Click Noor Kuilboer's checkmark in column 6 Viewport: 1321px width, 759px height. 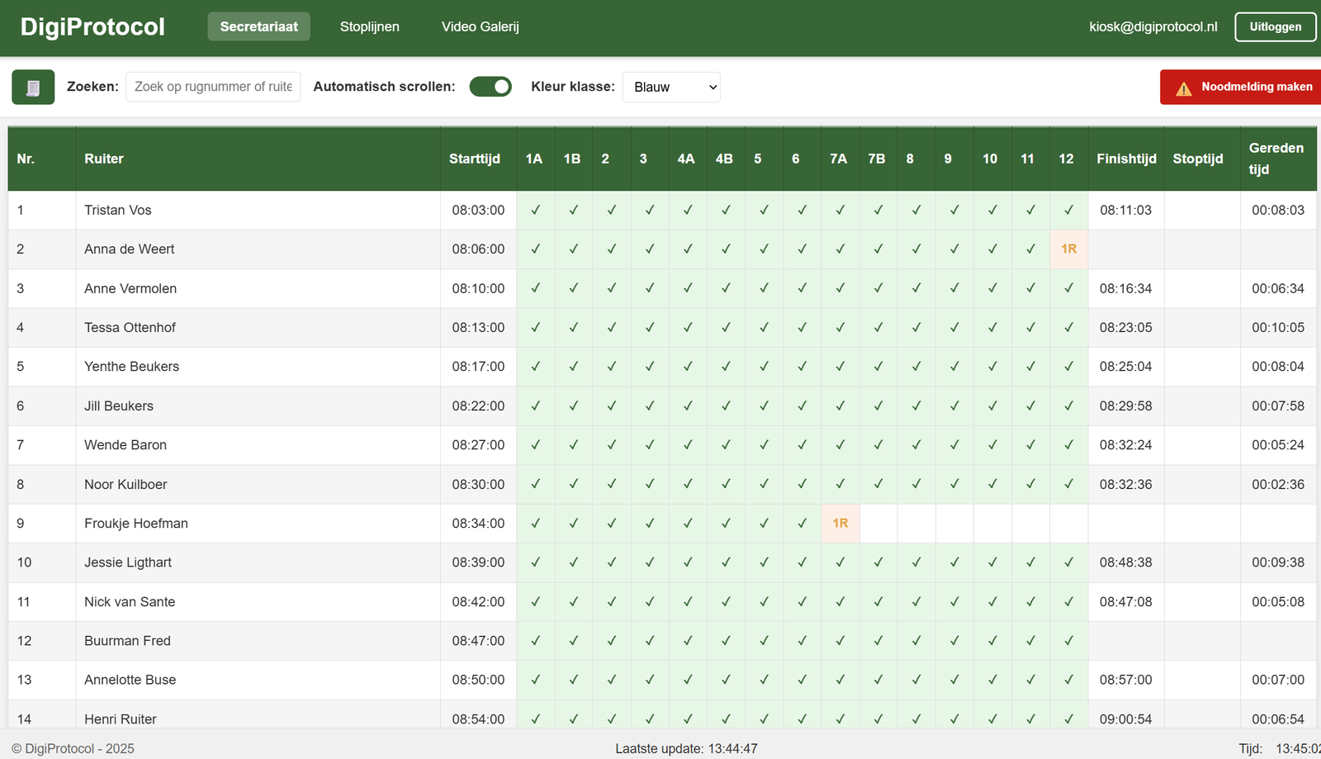click(802, 484)
